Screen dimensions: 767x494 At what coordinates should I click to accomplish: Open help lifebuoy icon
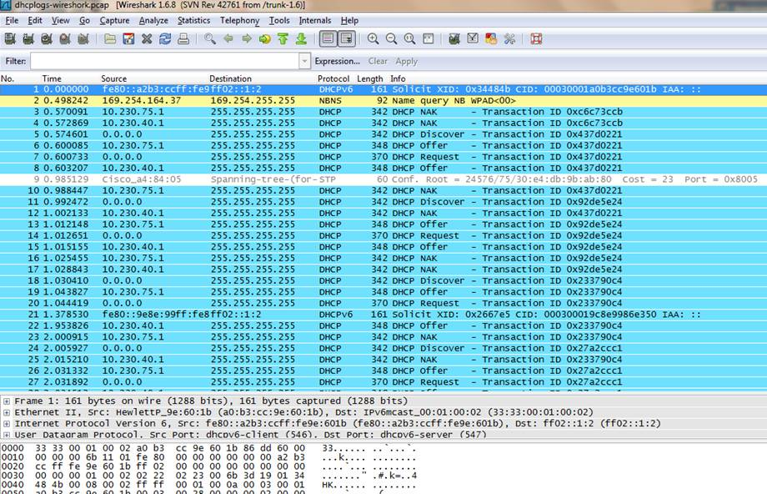(x=536, y=38)
